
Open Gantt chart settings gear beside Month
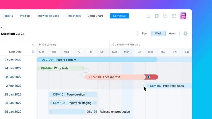tap(185, 33)
